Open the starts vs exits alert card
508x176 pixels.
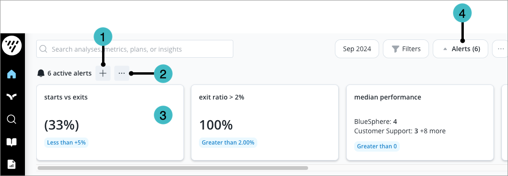pos(110,122)
